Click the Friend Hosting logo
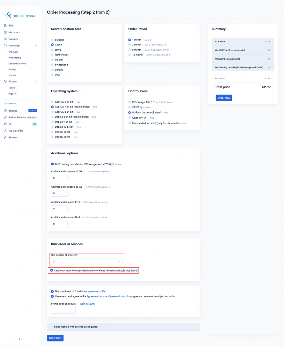 click(21, 15)
